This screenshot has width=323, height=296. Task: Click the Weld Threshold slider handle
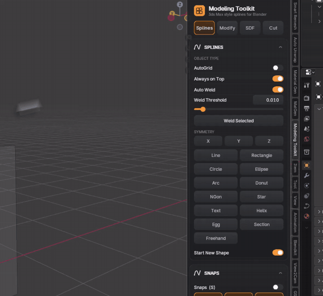[x=203, y=109]
